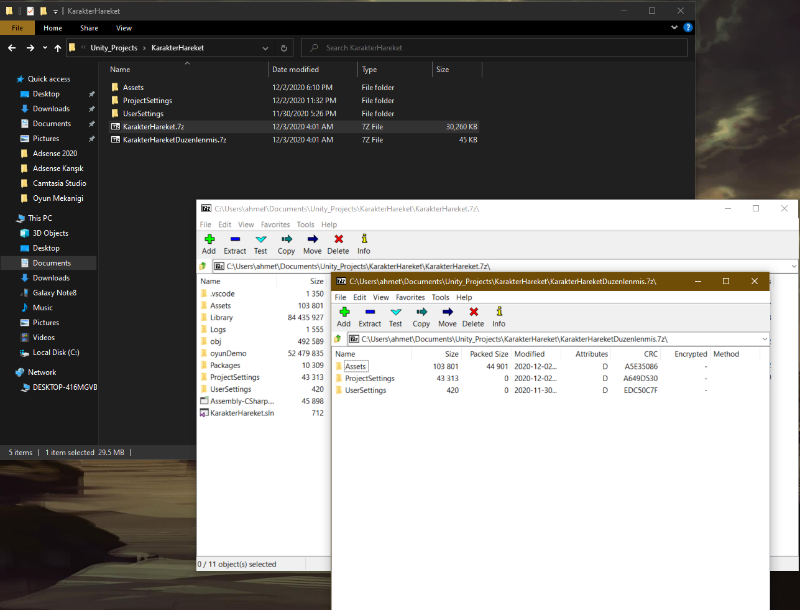
Task: Click Add in the KarakterHareket.7z 7-Zip window
Action: [x=209, y=244]
